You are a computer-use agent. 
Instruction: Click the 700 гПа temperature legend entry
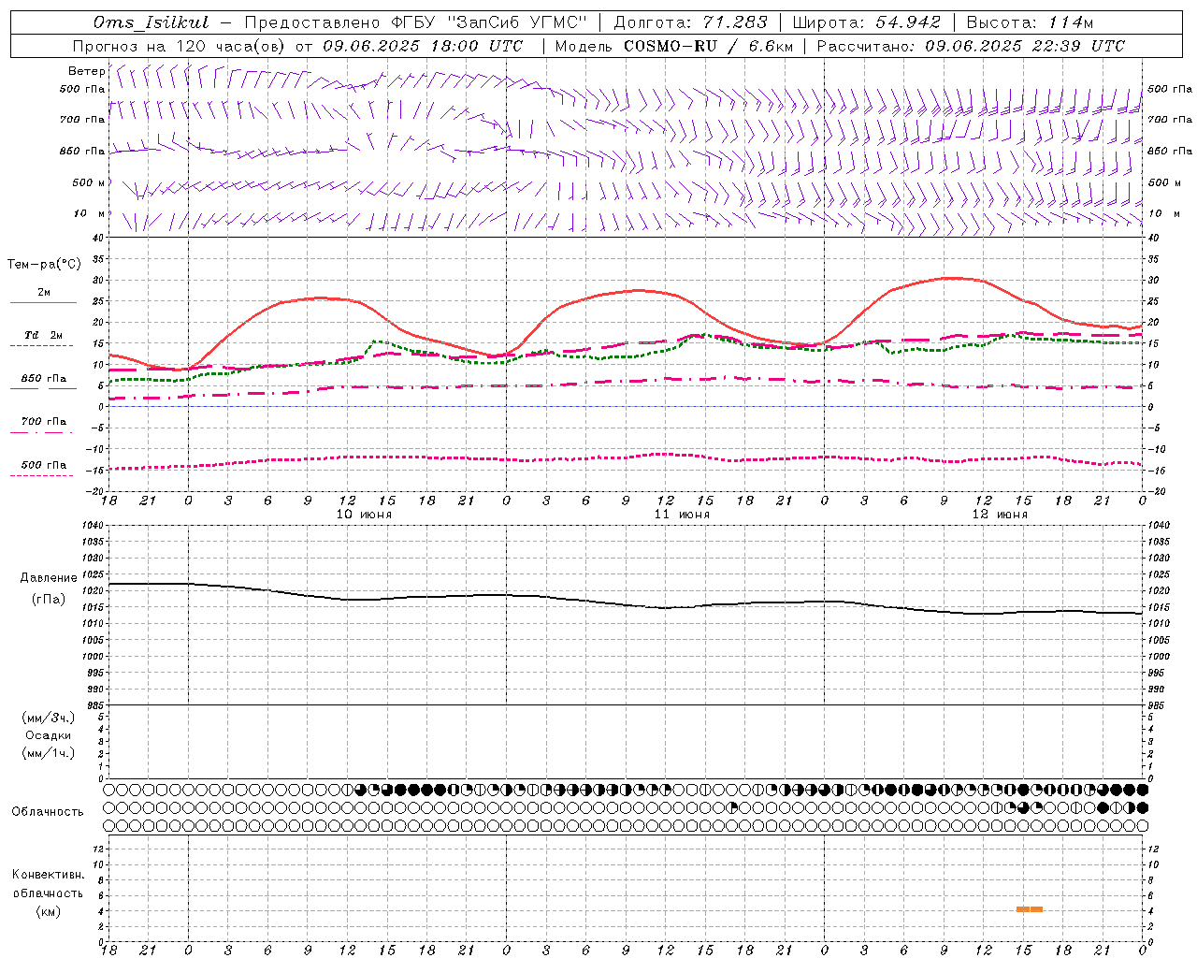point(44,421)
